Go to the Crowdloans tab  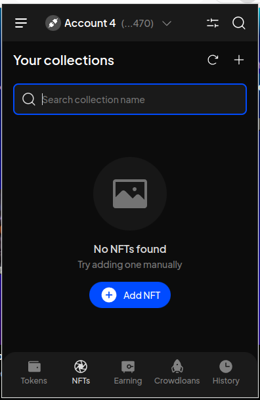tap(177, 372)
